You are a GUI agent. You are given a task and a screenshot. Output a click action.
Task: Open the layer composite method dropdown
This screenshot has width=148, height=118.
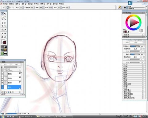(6, 64)
